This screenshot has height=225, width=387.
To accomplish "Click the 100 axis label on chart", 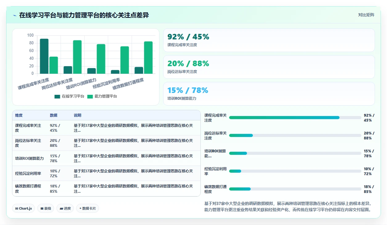I will pyautogui.click(x=30, y=35).
